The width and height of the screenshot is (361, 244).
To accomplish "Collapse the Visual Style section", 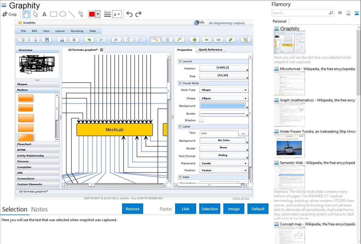I will point(180,83).
